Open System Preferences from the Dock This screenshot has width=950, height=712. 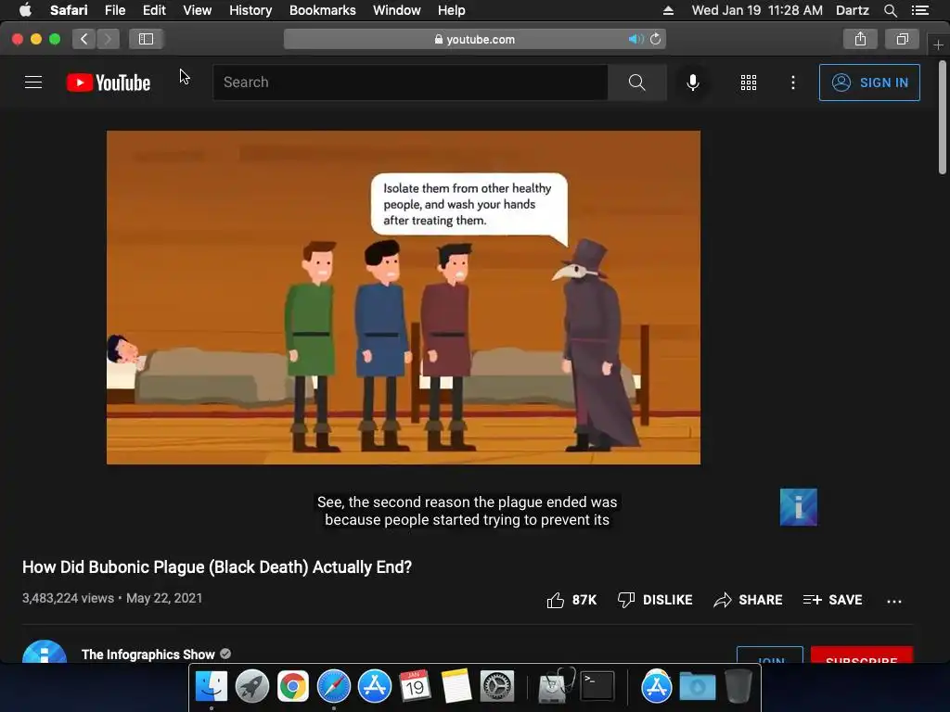point(497,686)
